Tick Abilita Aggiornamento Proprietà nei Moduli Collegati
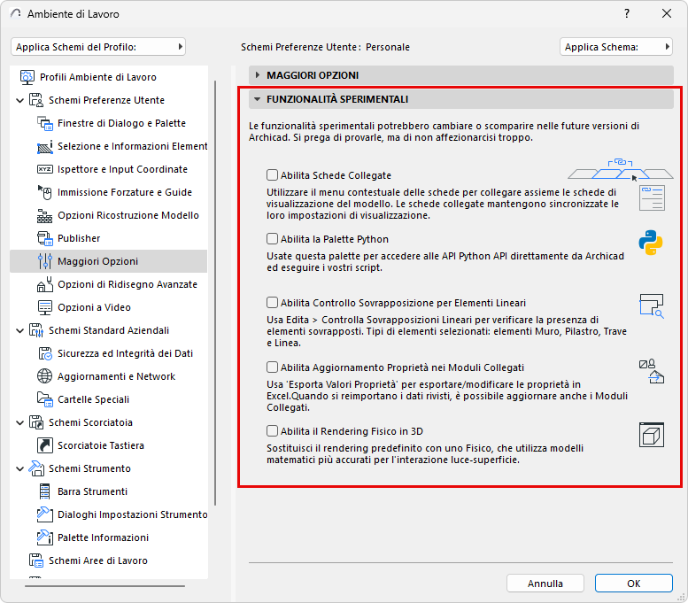688x603 pixels. click(273, 367)
